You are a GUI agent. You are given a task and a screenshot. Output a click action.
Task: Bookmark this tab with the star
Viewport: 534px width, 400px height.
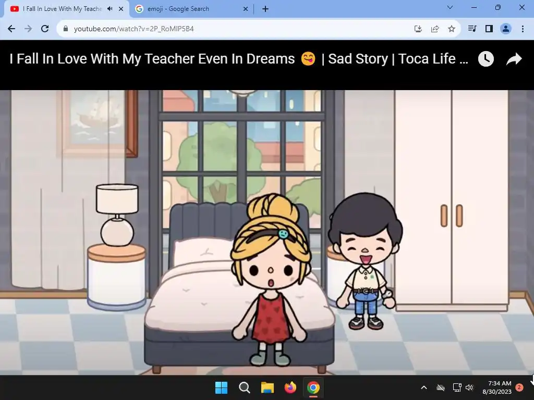[452, 29]
